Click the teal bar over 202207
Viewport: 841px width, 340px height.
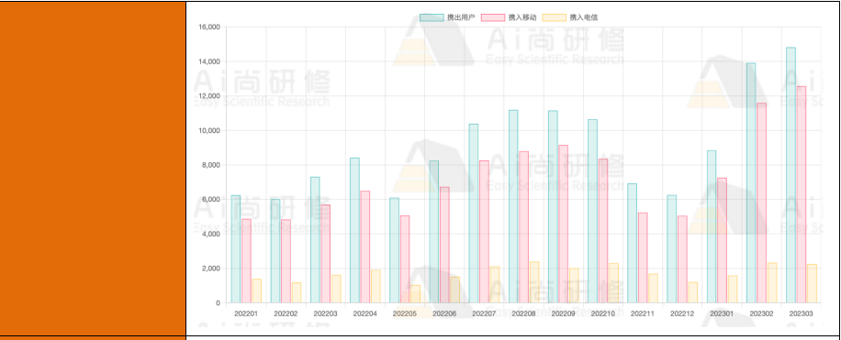tap(474, 214)
